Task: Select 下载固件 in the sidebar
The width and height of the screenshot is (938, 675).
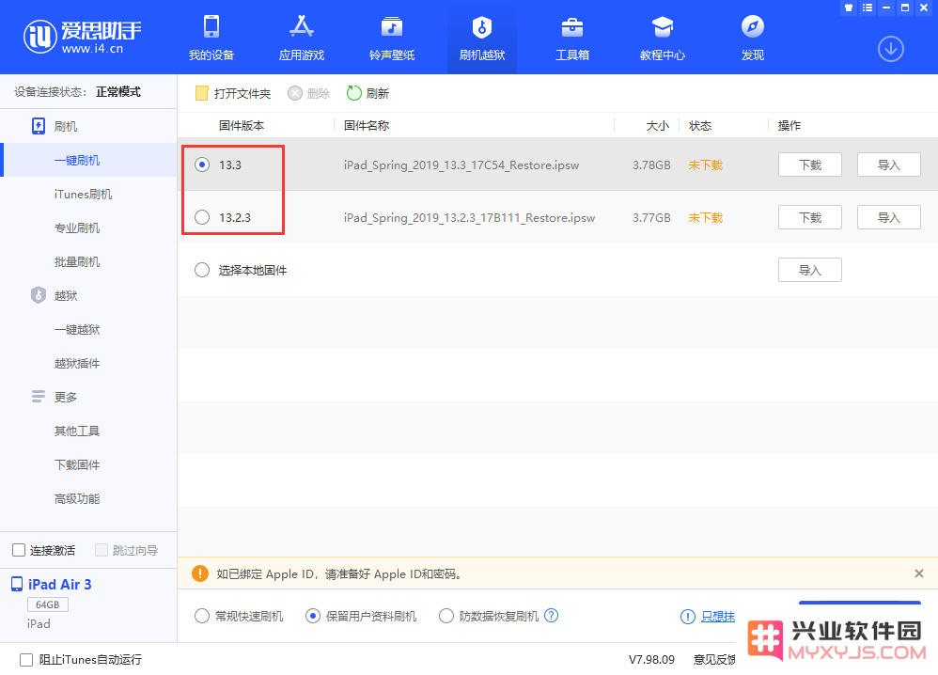Action: [77, 464]
